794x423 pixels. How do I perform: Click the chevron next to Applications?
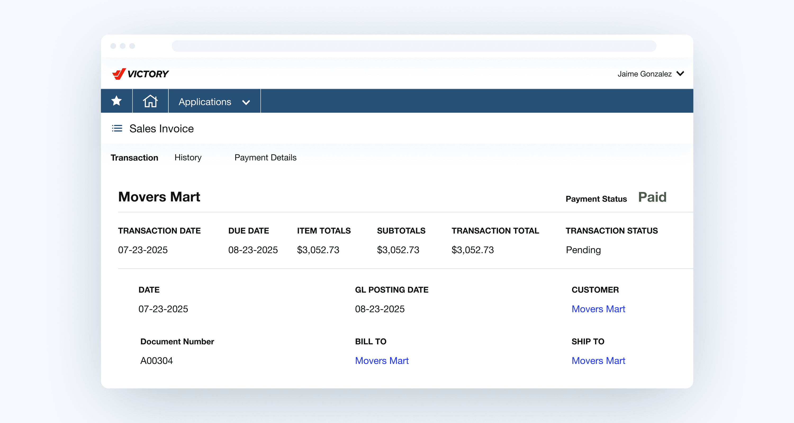click(x=246, y=102)
